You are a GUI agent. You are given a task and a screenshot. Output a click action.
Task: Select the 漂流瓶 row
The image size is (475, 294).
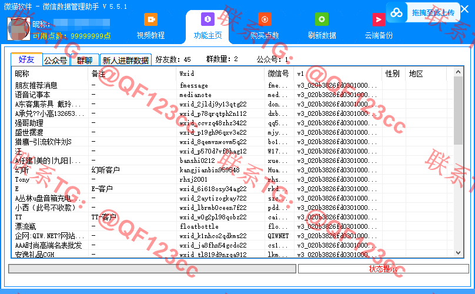pyautogui.click(x=233, y=226)
